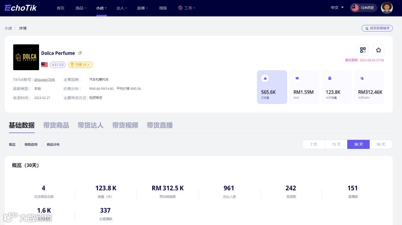Select the RM1.59M GMV card
Image resolution: width=402 pixels, height=225 pixels.
tap(304, 87)
